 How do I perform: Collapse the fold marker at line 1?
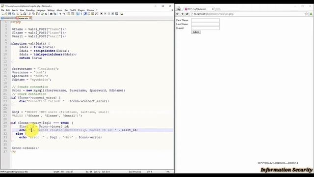[x=11, y=22]
